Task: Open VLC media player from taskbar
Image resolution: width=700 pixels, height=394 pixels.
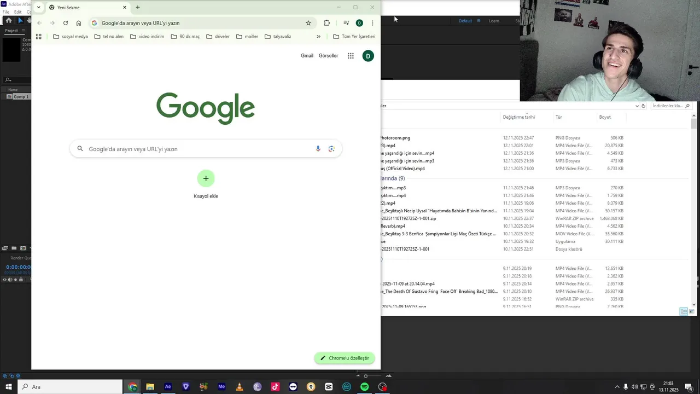Action: point(240,387)
